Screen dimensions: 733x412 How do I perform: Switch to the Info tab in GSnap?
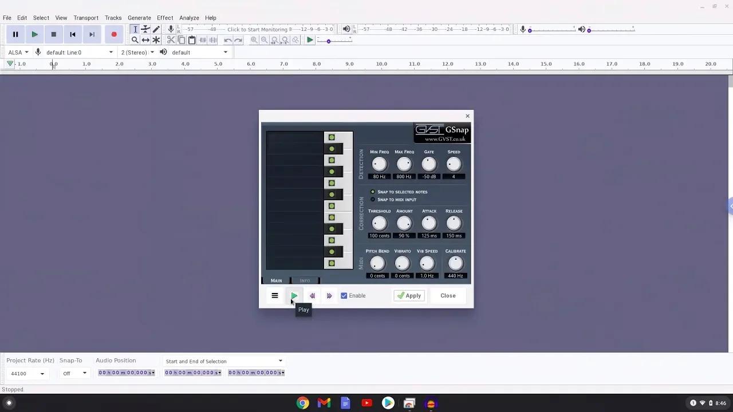(305, 280)
